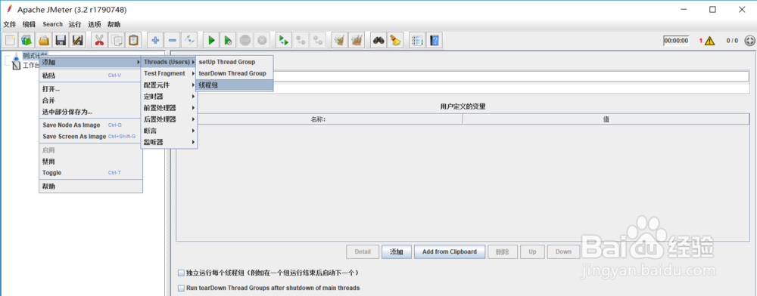Open the 运行 menu
This screenshot has width=757, height=296.
point(75,24)
